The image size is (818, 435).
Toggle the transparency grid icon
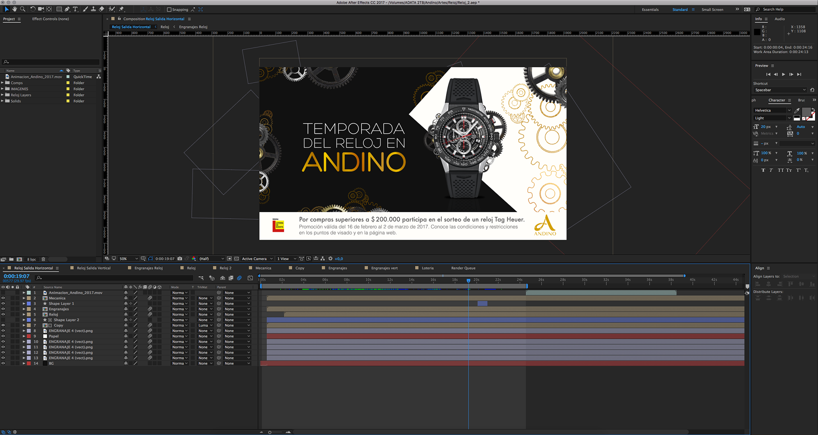(236, 259)
